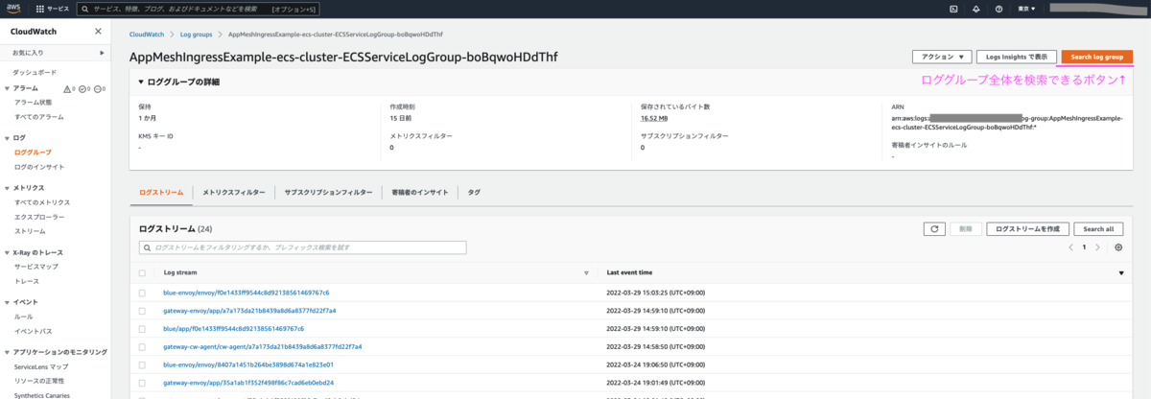Select the ログストリーム tab

pos(160,193)
